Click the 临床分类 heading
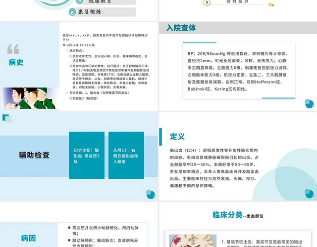 click(227, 215)
